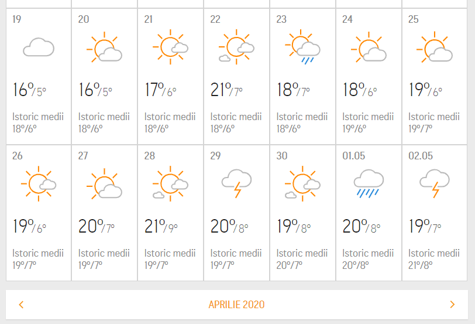
Task: Click the weather icon for day 22
Action: pyautogui.click(x=237, y=47)
